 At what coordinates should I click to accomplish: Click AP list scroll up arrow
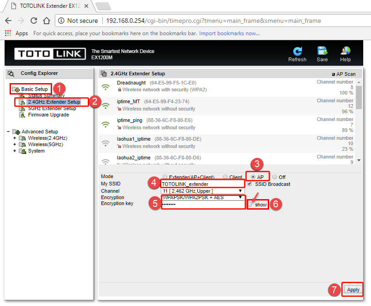[x=359, y=82]
